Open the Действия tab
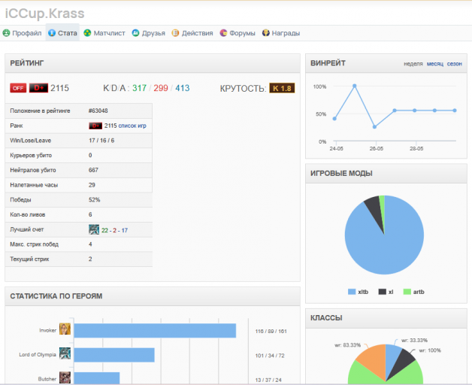Screen dimensions: 472x385 tap(192, 33)
